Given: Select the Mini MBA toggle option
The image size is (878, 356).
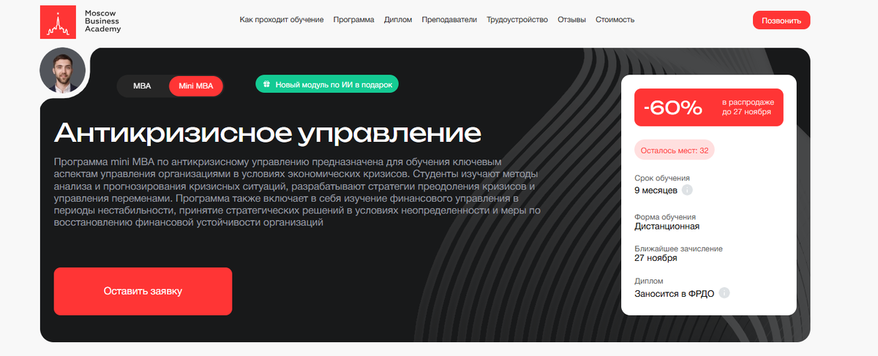Looking at the screenshot, I should (x=196, y=86).
